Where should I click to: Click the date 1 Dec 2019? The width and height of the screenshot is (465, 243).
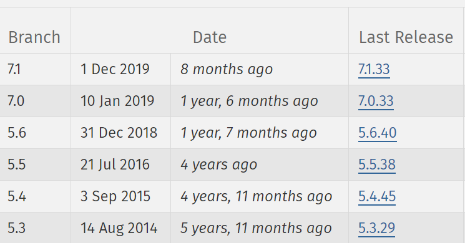tap(115, 69)
